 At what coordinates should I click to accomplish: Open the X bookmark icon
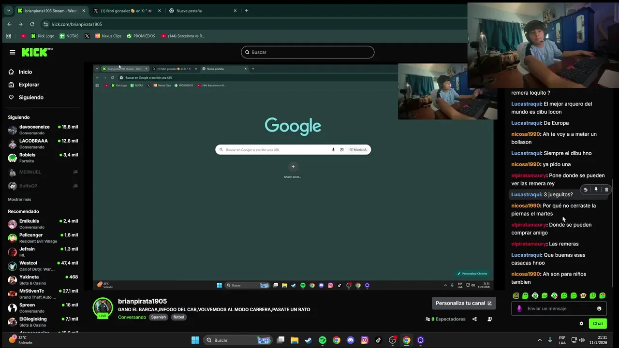tap(87, 36)
